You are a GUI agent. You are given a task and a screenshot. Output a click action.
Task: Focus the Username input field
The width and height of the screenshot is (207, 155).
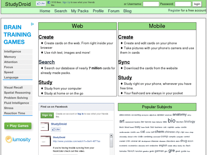[x=151, y=4]
